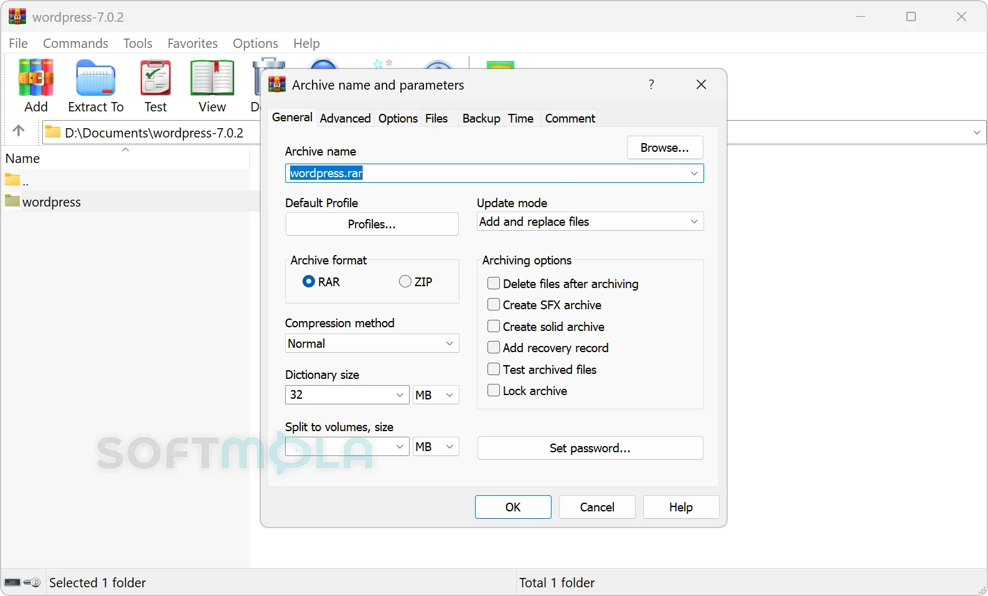Click the Extract To toolbar icon

[96, 86]
